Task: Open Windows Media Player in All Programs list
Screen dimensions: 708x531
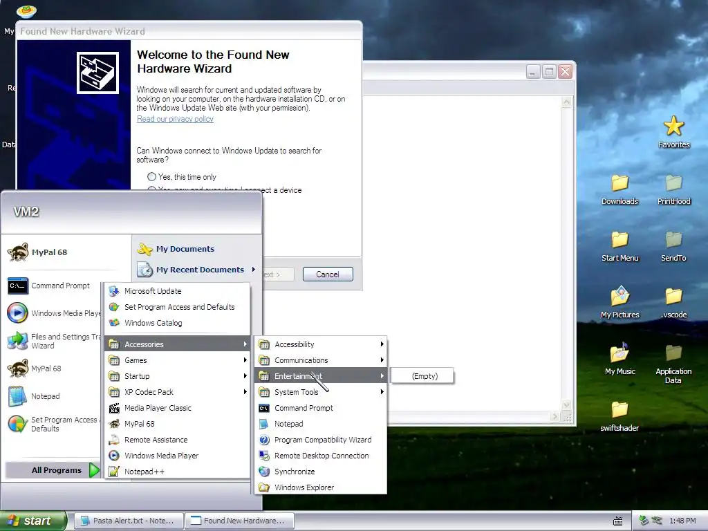Action: coord(177,456)
